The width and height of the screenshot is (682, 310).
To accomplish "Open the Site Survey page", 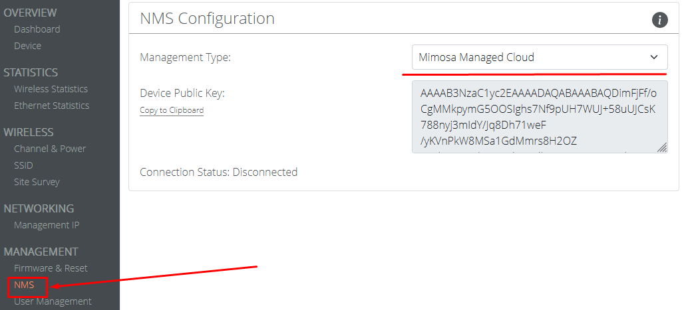I will point(37,182).
